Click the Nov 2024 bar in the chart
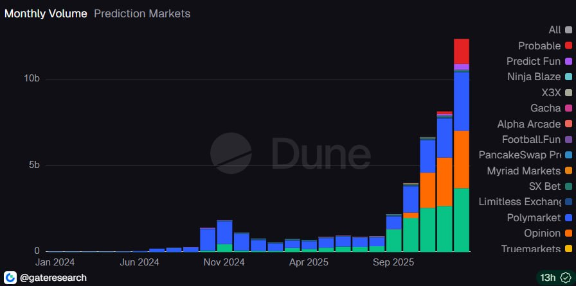The height and width of the screenshot is (286, 576). click(x=224, y=236)
